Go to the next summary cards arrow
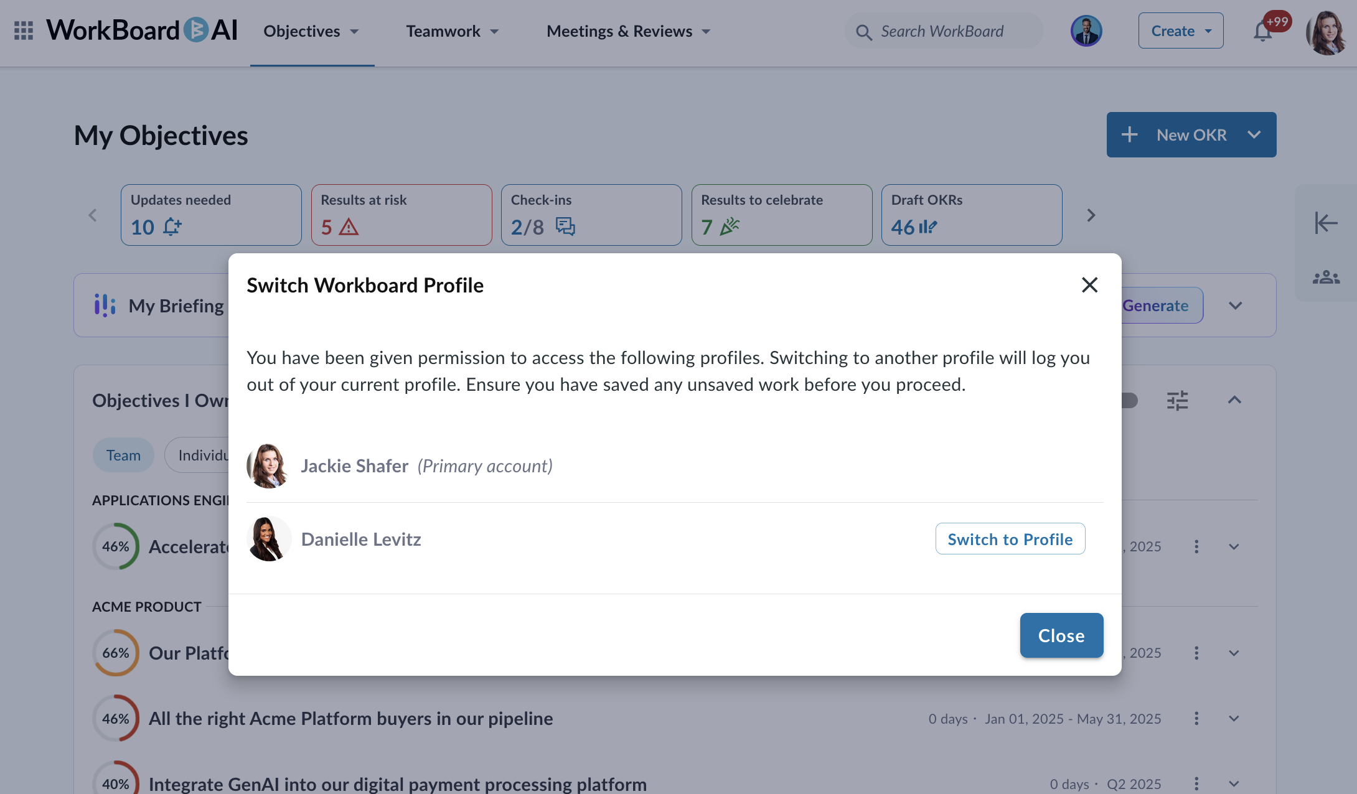This screenshot has width=1357, height=794. point(1091,215)
